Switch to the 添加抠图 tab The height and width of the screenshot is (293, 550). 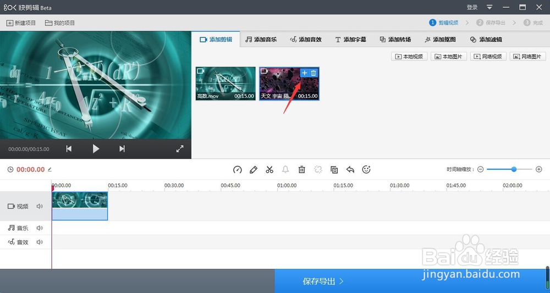440,40
